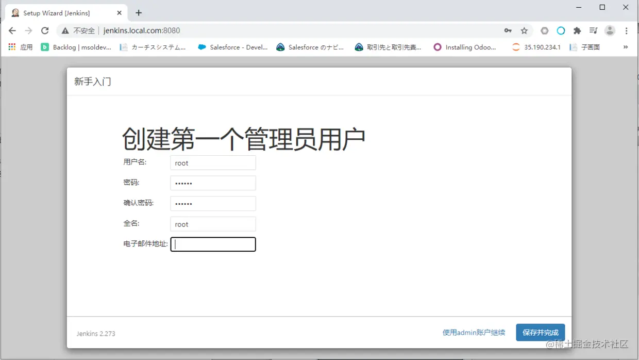
Task: Click the 保存并完成 button
Action: click(x=541, y=333)
